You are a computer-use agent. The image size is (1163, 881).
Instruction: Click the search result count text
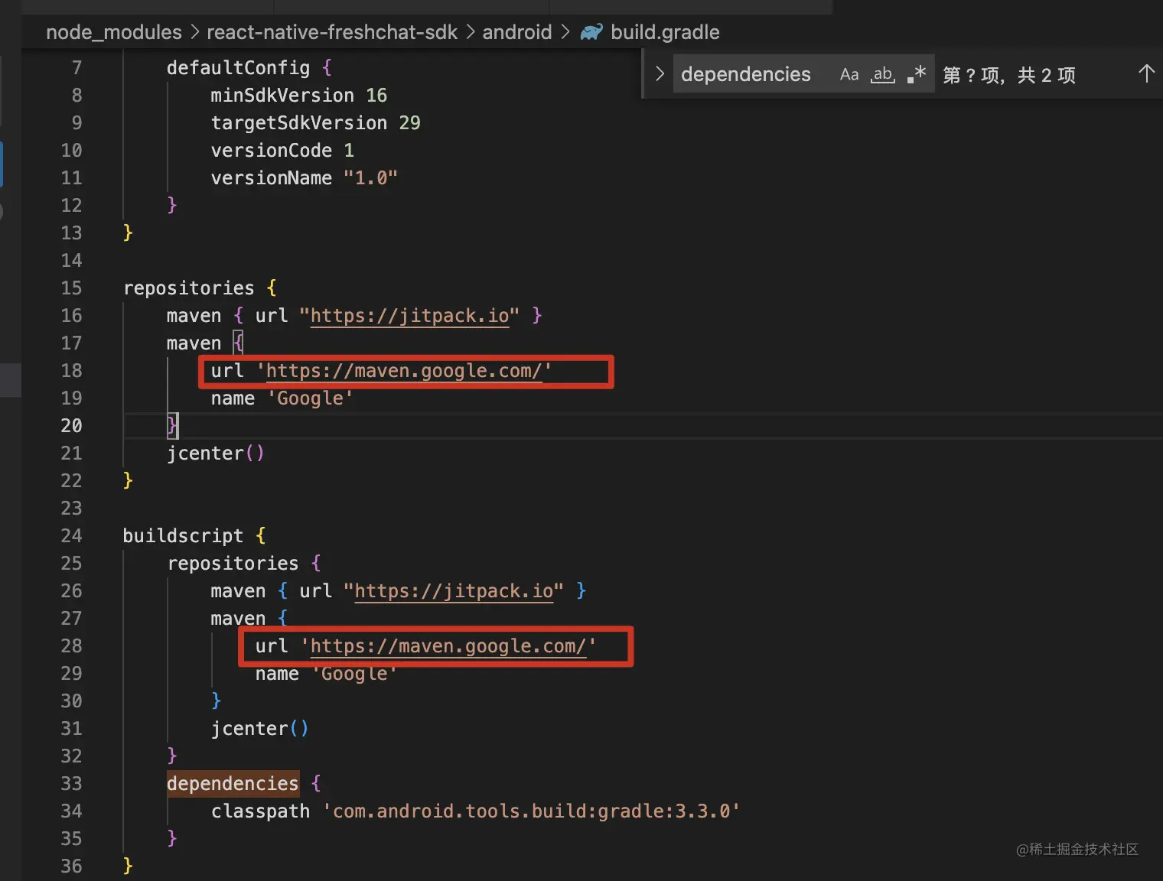coord(1009,75)
